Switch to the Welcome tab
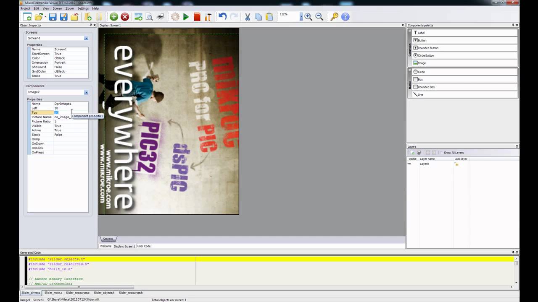 pos(105,246)
